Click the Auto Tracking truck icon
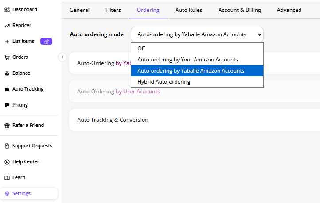 [7, 89]
